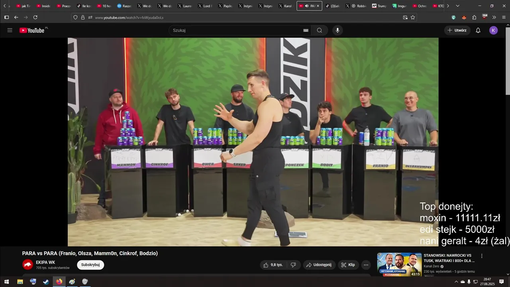Open the Kanał Zero channel link
Viewport: 510px width, 287px height.
tap(431, 266)
